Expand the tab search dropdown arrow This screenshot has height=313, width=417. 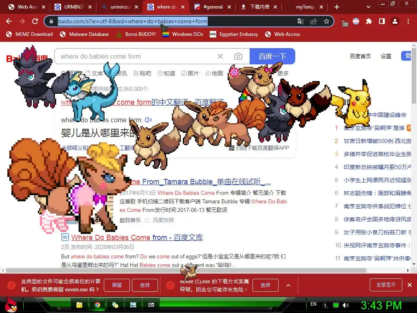point(368,7)
